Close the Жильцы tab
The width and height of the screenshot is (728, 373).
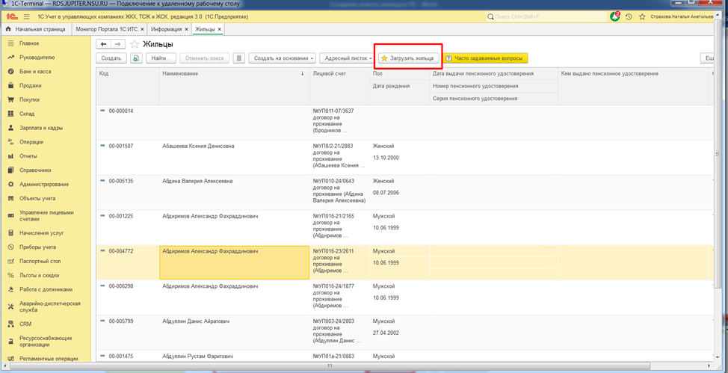(220, 29)
